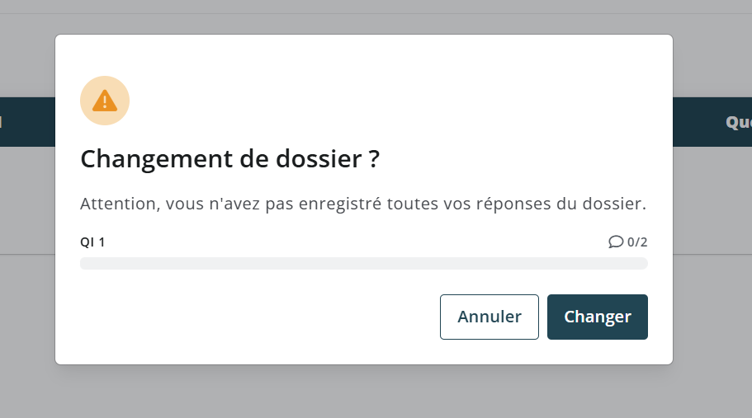Click the "Changement de dossier ?" heading
Viewport: 752px width, 418px height.
(229, 159)
